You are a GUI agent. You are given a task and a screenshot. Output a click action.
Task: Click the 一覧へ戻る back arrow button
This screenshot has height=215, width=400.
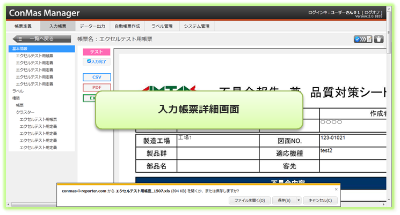tap(40, 39)
